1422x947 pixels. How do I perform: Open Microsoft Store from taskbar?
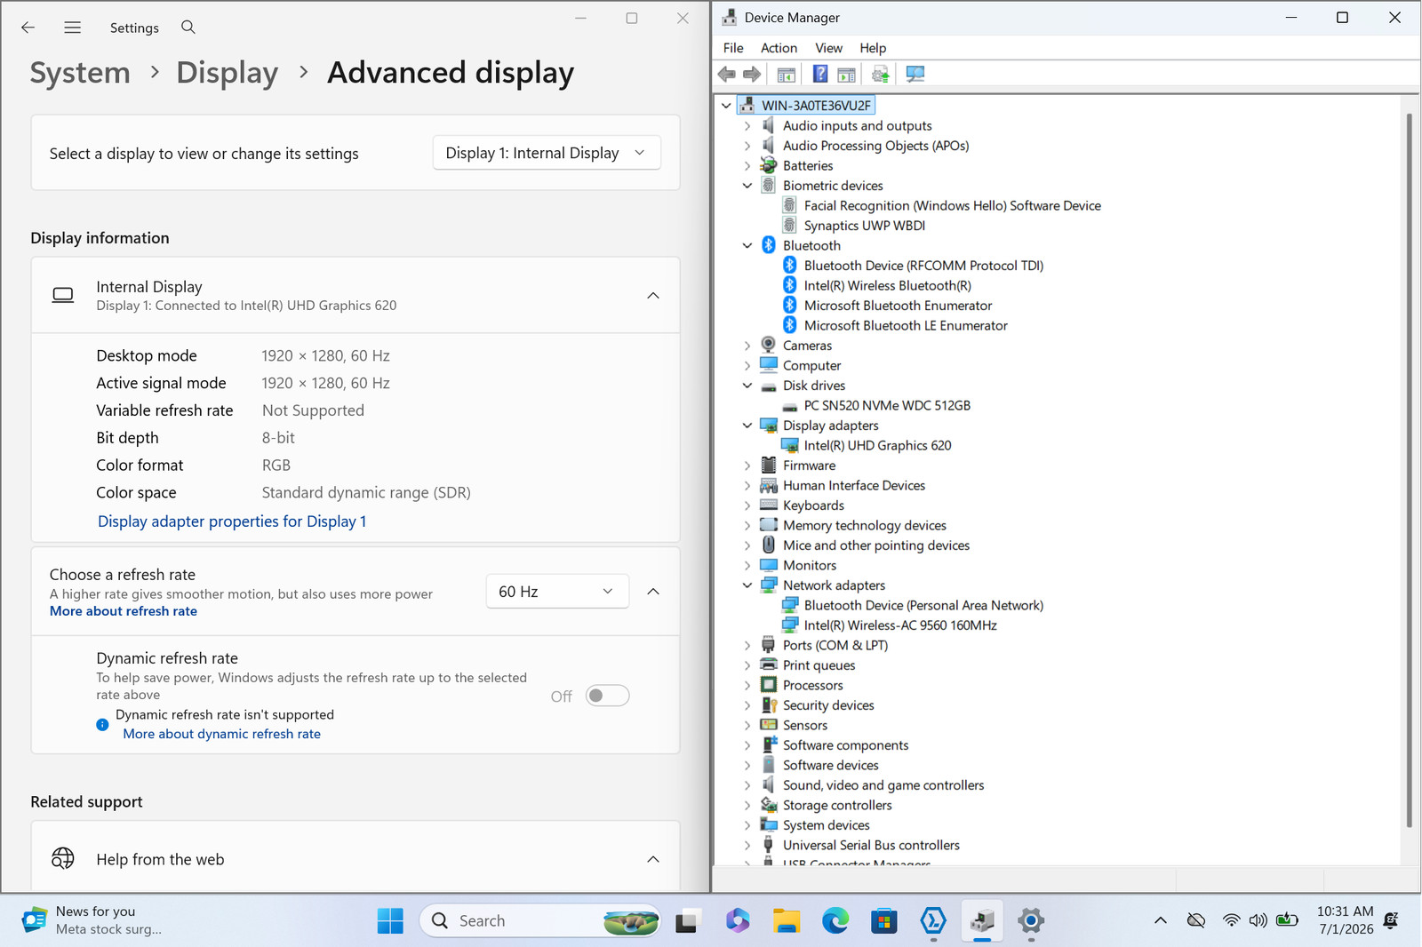(884, 921)
